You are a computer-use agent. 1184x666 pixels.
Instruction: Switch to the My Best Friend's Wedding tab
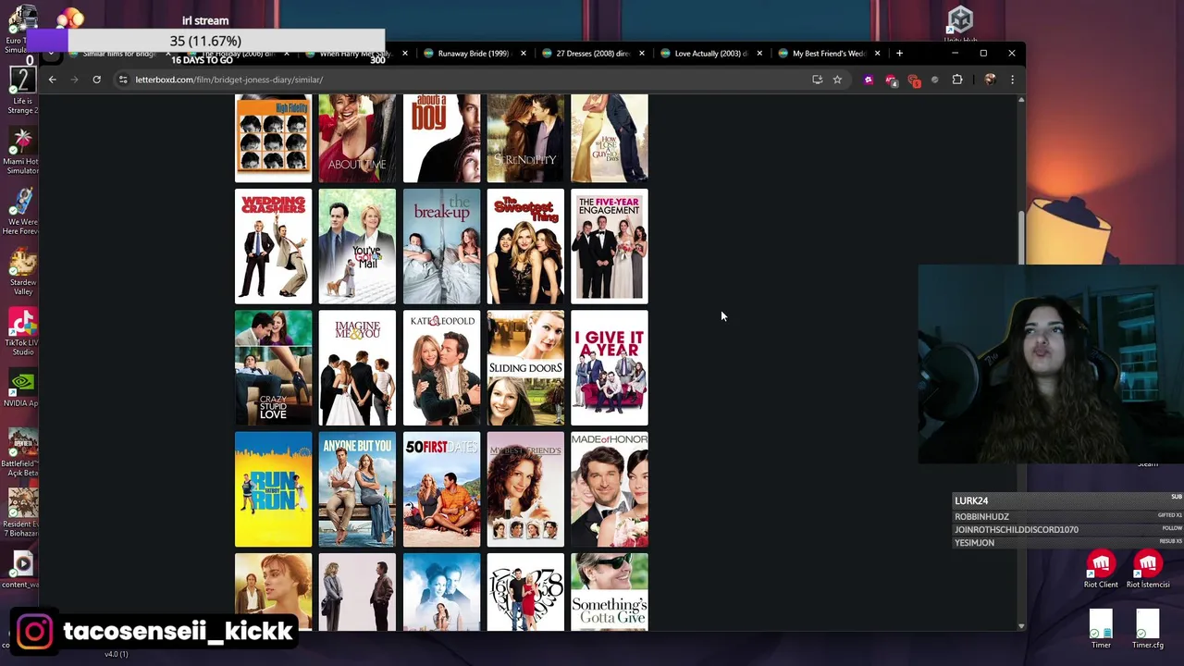tap(828, 53)
